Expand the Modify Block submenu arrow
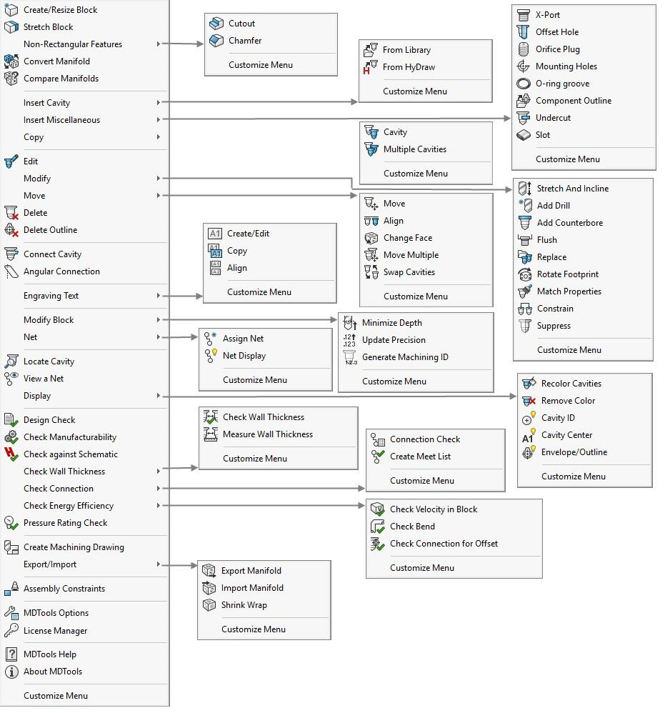This screenshot has width=665, height=713. (158, 320)
